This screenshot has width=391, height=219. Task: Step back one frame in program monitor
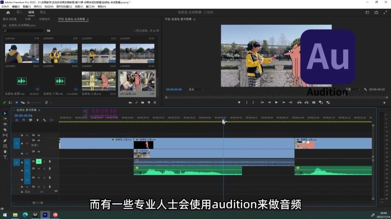[x=269, y=102]
